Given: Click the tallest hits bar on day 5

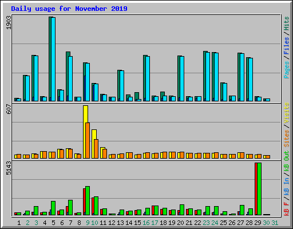Looking at the screenshot, I should (x=50, y=59).
